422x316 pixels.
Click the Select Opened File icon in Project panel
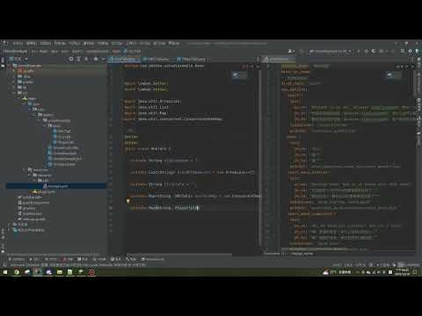coord(71,59)
